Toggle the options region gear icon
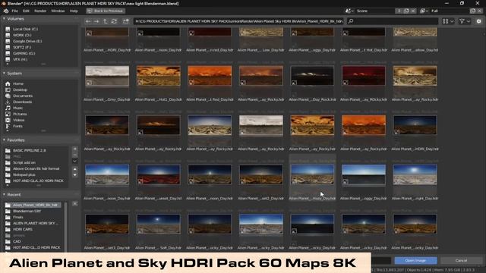Viewport: 486px width, 273px height. coord(479,21)
